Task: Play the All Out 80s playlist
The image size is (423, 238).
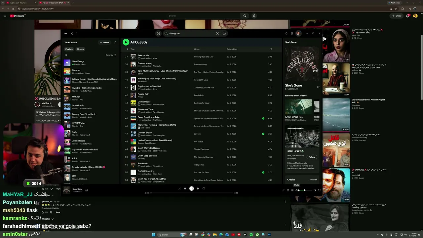Action: pos(126,42)
